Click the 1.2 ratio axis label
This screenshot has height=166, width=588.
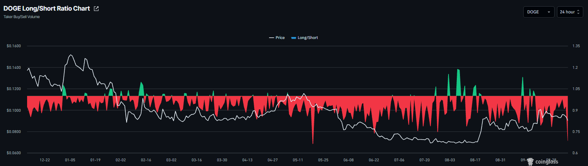pos(575,68)
